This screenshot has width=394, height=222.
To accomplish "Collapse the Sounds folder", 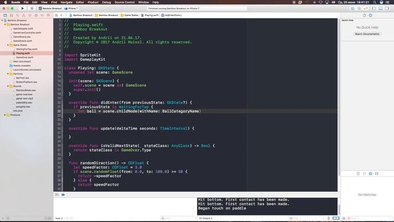I will [x=8, y=86].
